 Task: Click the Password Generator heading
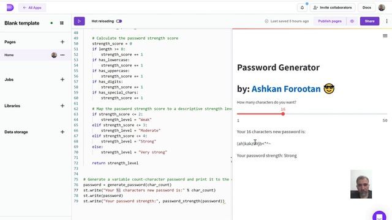(x=278, y=68)
